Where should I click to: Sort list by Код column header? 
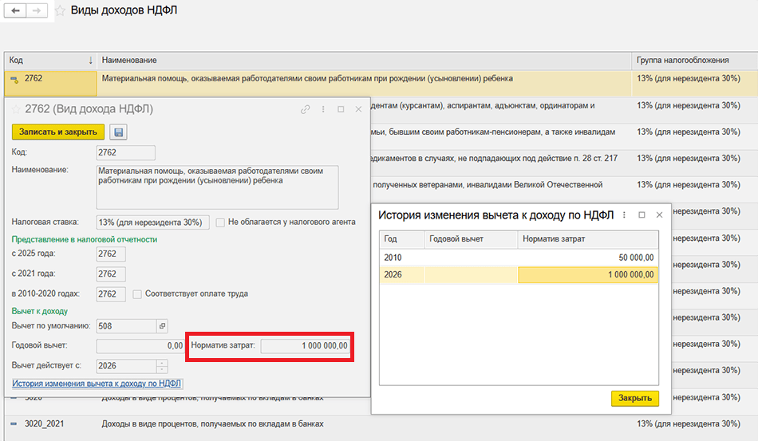point(49,61)
